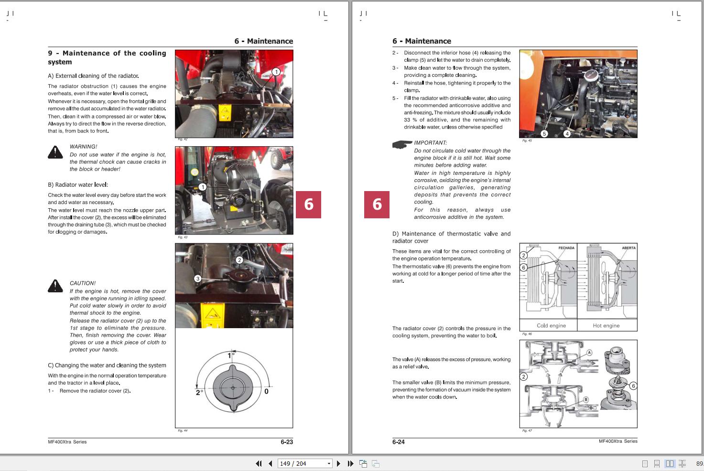Click the 'FECHADA' label in the thermostat diagram

point(566,248)
